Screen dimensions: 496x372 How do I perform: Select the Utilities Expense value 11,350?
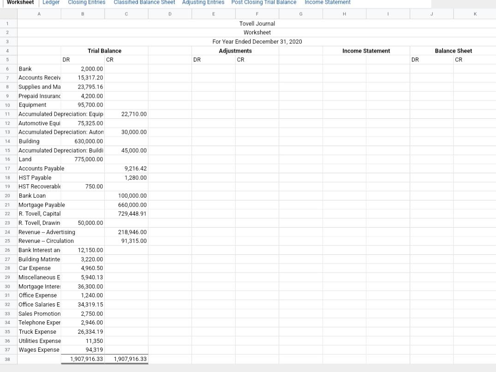pyautogui.click(x=83, y=341)
